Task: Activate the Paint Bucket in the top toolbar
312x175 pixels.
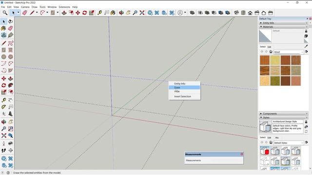Action: click(x=113, y=13)
